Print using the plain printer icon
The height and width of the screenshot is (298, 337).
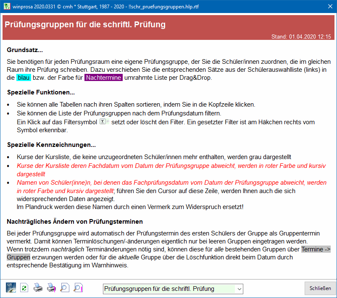[x=38, y=288]
